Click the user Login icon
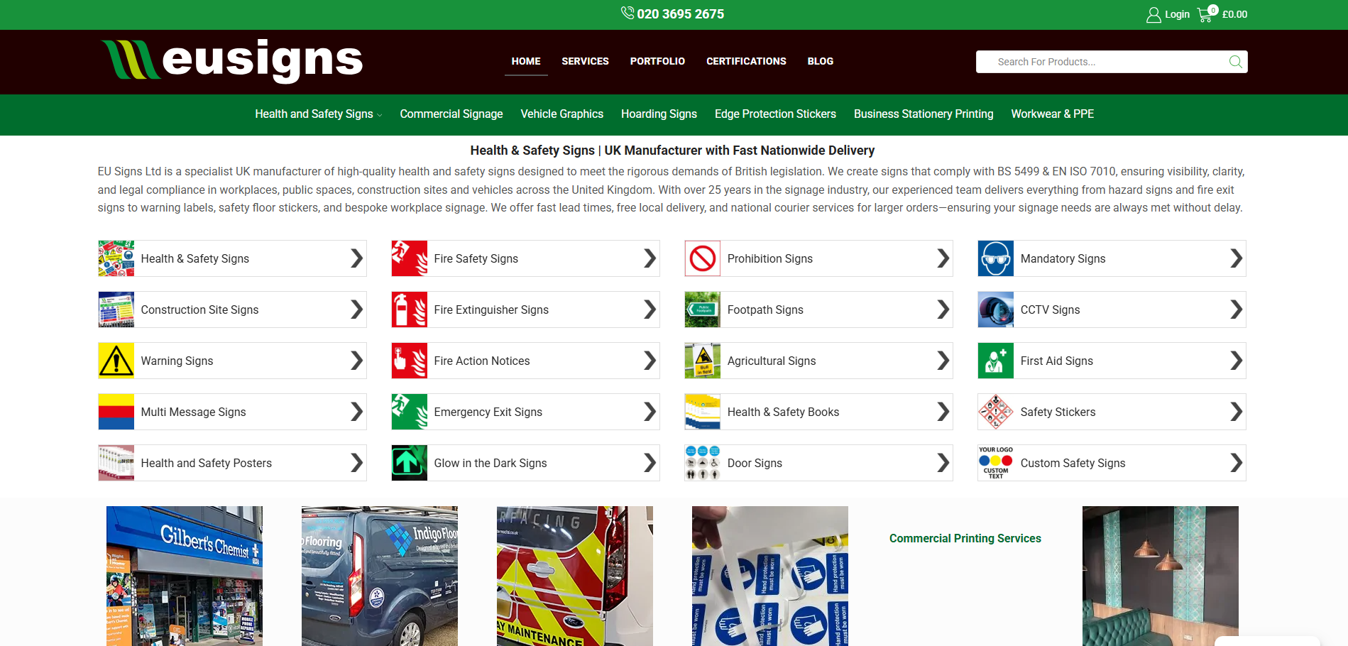 pos(1154,15)
